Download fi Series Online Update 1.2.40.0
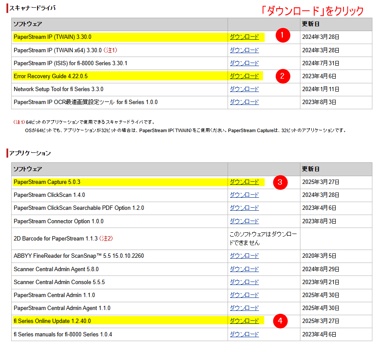 tap(244, 321)
